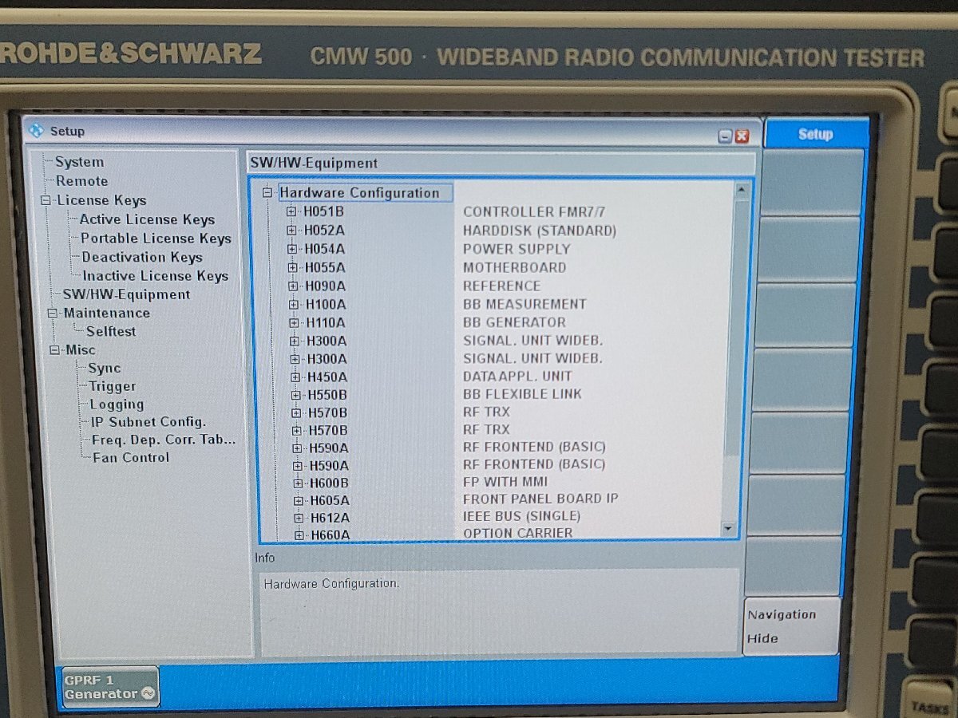Click the OPTION CARRIER description

coord(517,533)
